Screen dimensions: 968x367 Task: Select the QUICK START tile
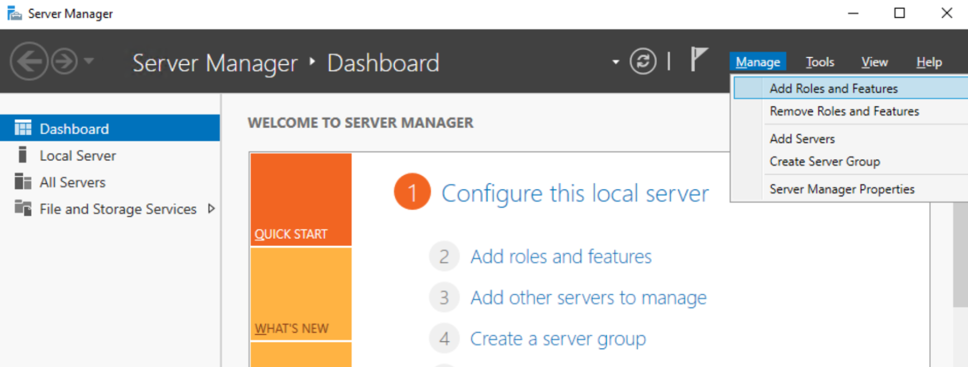pyautogui.click(x=301, y=200)
